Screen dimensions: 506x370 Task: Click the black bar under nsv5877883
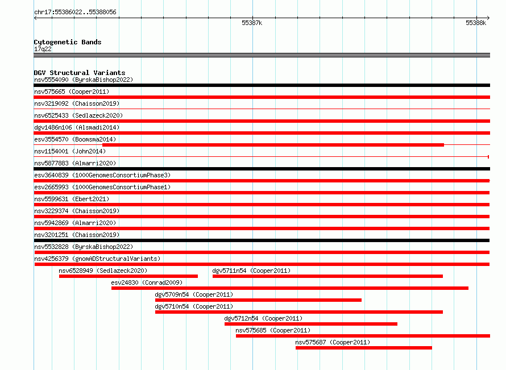(x=262, y=169)
